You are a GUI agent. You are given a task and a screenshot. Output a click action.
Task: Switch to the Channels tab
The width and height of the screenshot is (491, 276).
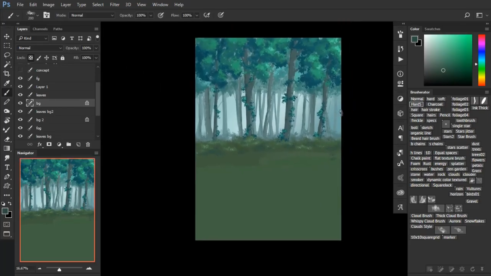coord(40,29)
